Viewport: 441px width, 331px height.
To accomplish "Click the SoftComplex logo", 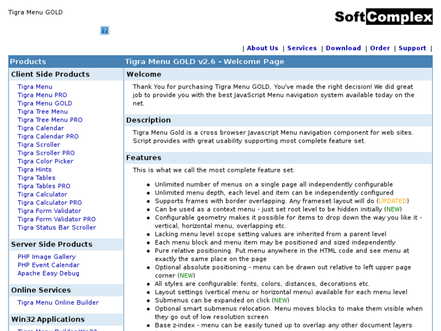I will click(383, 16).
